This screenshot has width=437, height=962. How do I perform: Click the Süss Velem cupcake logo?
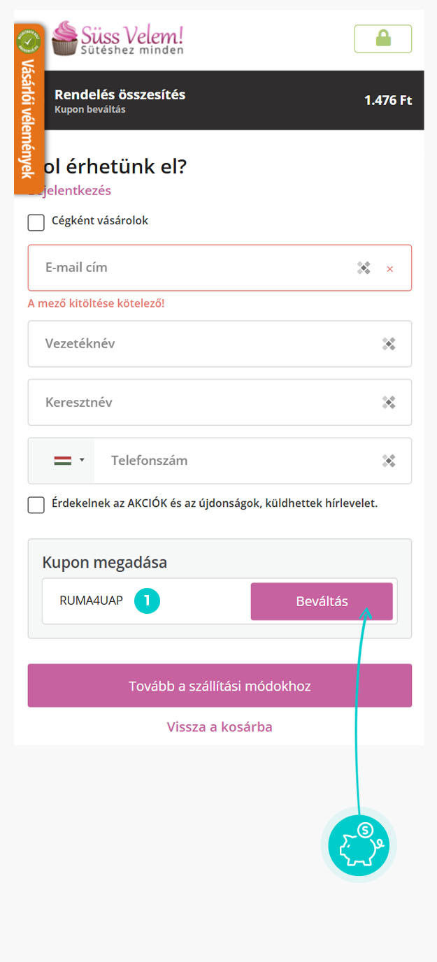coord(117,38)
